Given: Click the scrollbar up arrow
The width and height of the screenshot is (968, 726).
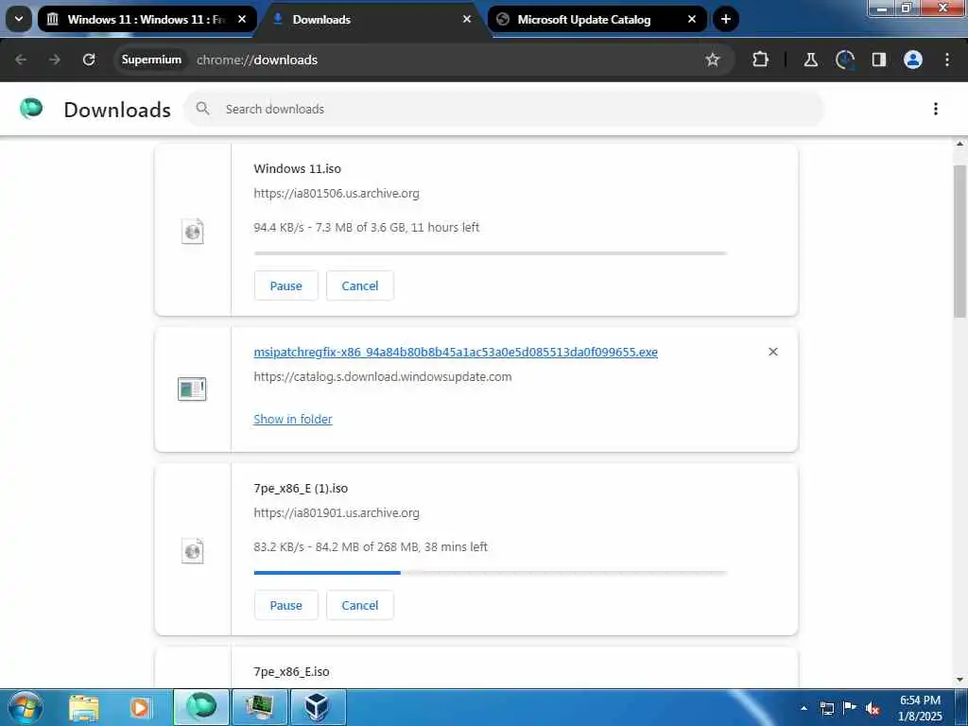Looking at the screenshot, I should pos(960,144).
